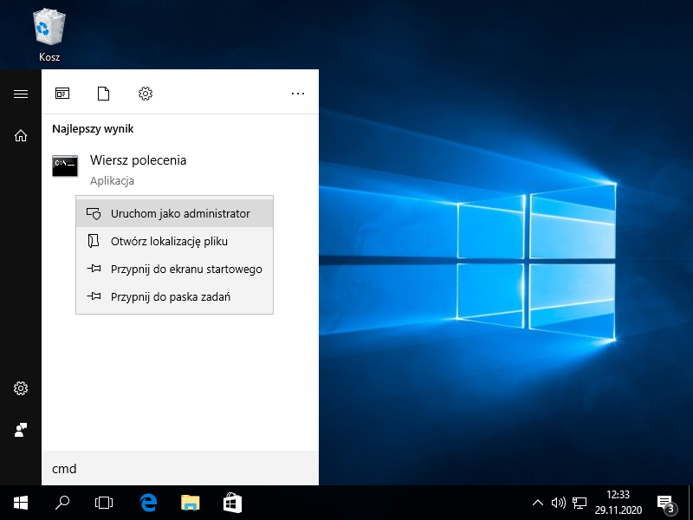Filter search results by Documents icon
This screenshot has height=520, width=693.
[104, 94]
